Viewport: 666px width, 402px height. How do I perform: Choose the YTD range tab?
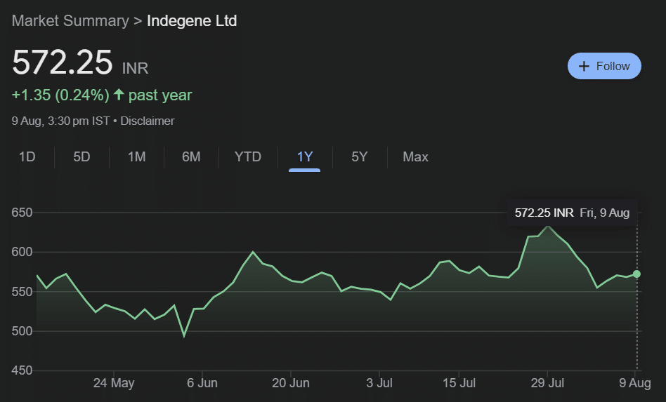click(x=248, y=157)
